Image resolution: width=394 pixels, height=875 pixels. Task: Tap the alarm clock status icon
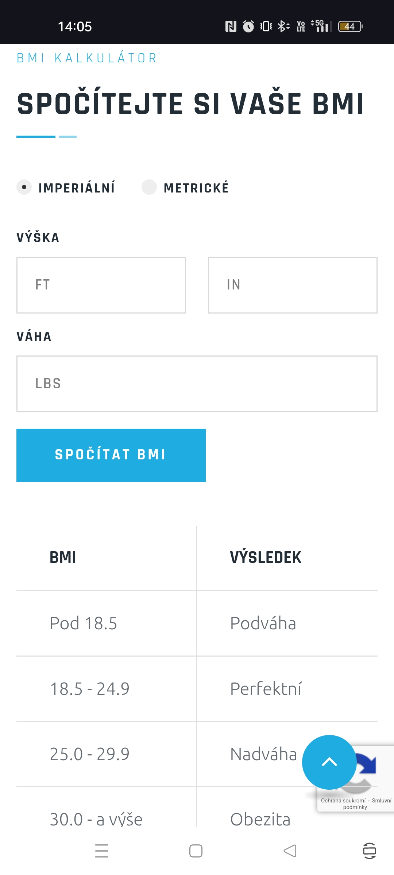pyautogui.click(x=248, y=26)
